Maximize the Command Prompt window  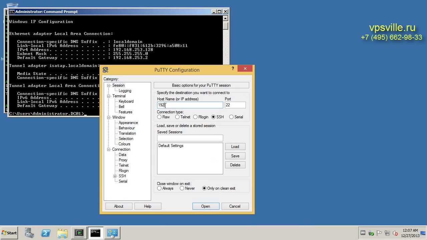[220, 12]
